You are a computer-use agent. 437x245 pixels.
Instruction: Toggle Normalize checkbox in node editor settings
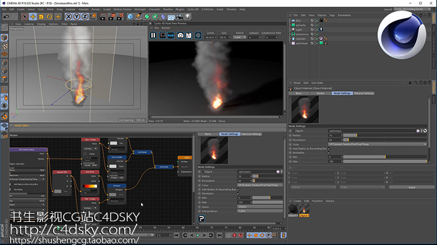(238, 193)
